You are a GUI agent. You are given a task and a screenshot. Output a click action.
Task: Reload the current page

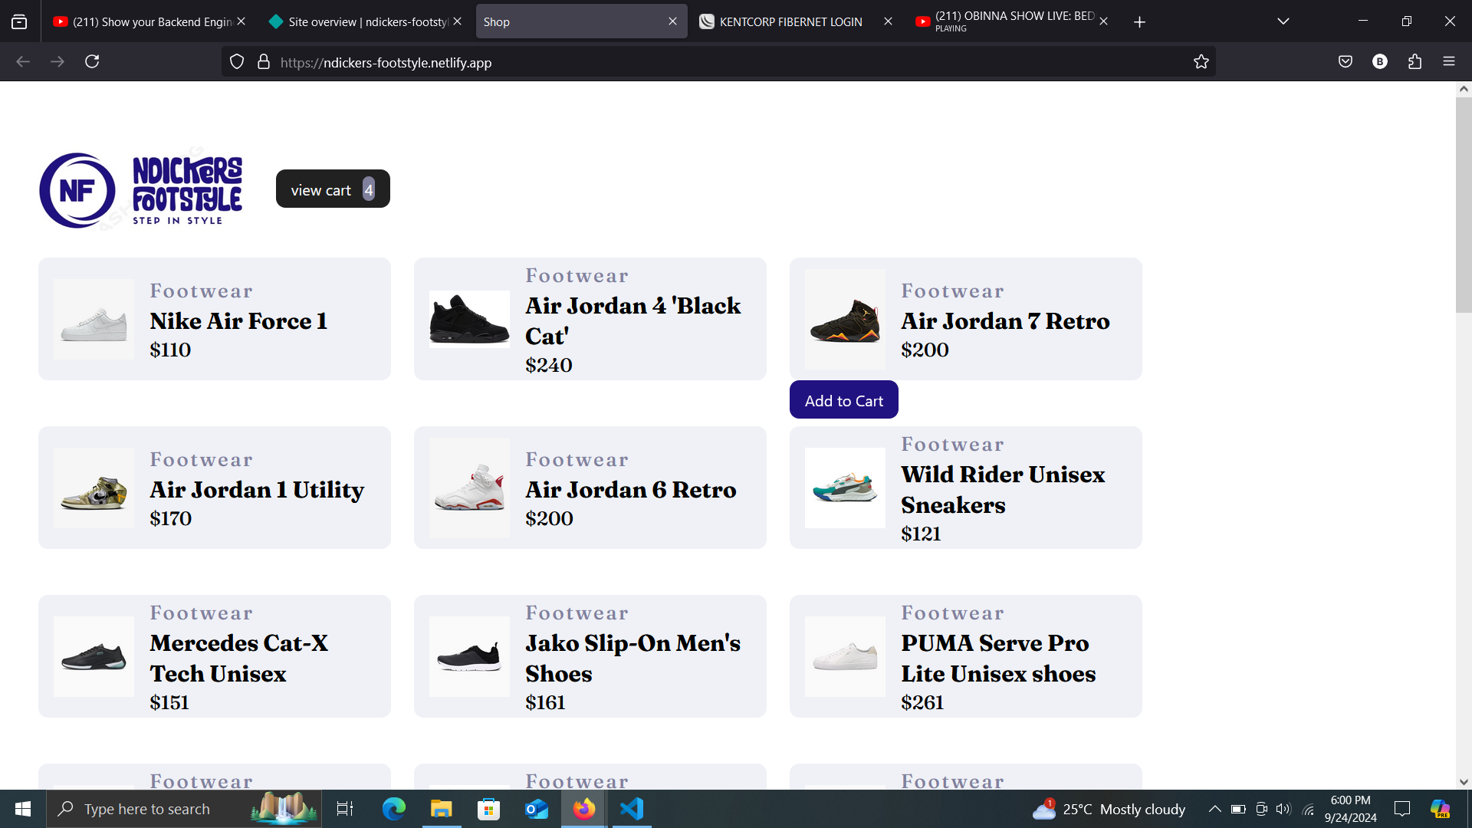[x=92, y=61]
